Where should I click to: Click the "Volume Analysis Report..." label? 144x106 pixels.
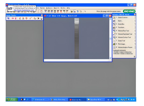(x=125, y=47)
